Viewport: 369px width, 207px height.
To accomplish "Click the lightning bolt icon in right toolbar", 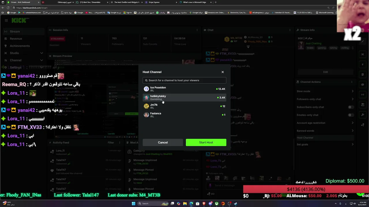I will pos(363,64).
